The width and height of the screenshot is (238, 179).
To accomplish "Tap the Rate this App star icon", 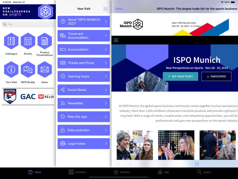I will pos(63,117).
